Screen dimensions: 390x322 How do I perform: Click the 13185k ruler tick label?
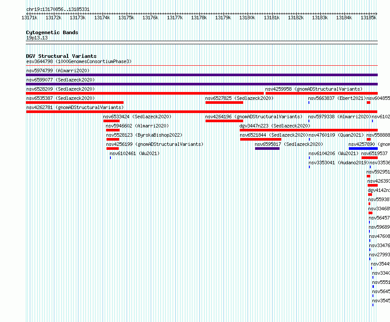pyautogui.click(x=369, y=18)
